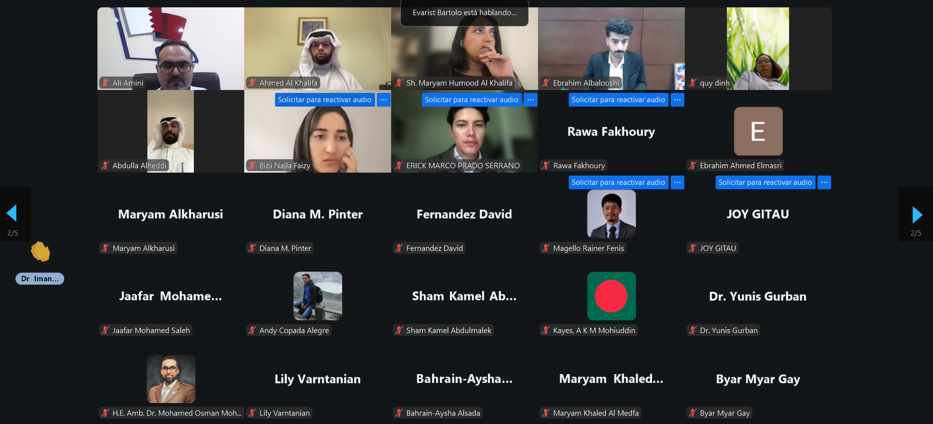Open more options on Bibi Najla Faizy tile
This screenshot has width=933, height=424.
pyautogui.click(x=384, y=100)
